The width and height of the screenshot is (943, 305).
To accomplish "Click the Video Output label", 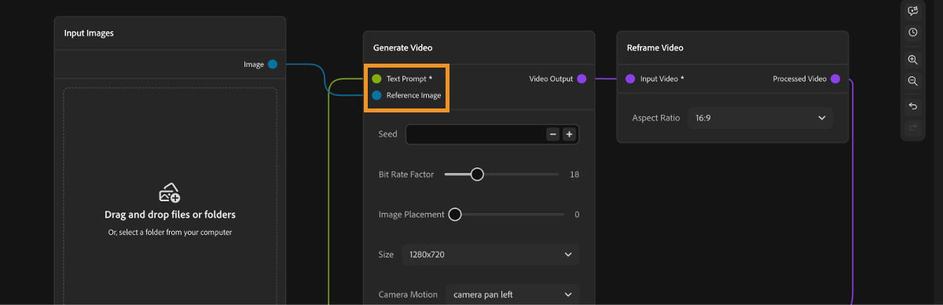I will coord(551,79).
